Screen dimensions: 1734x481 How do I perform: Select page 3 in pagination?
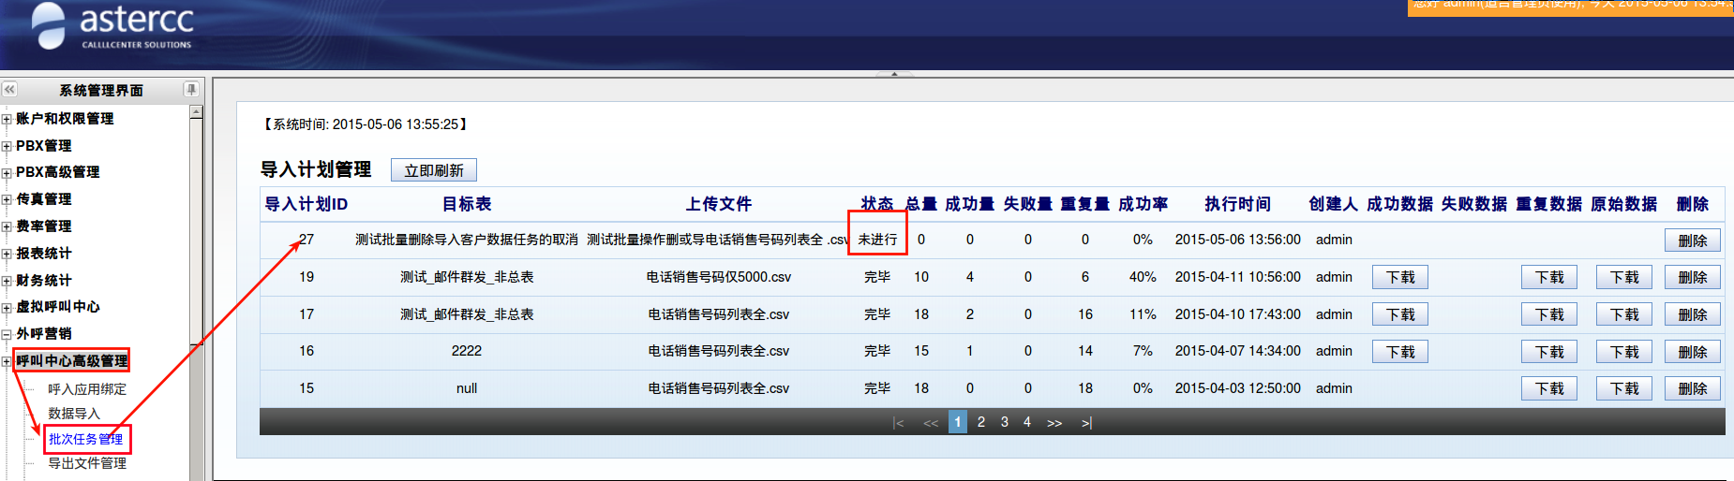point(1004,422)
